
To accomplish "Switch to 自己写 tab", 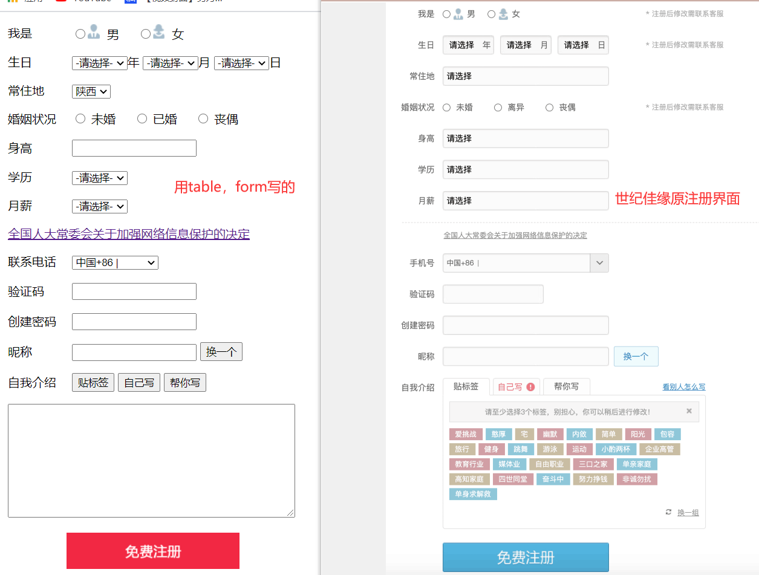I will tap(516, 387).
